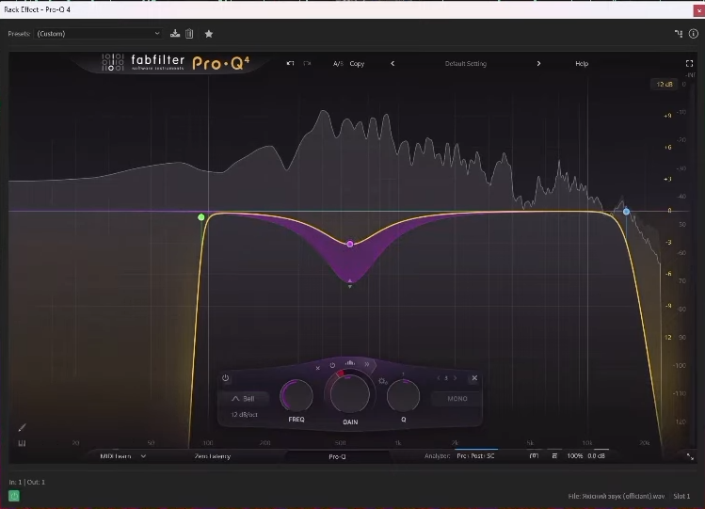Open gain-Q interaction gear icon

[383, 381]
